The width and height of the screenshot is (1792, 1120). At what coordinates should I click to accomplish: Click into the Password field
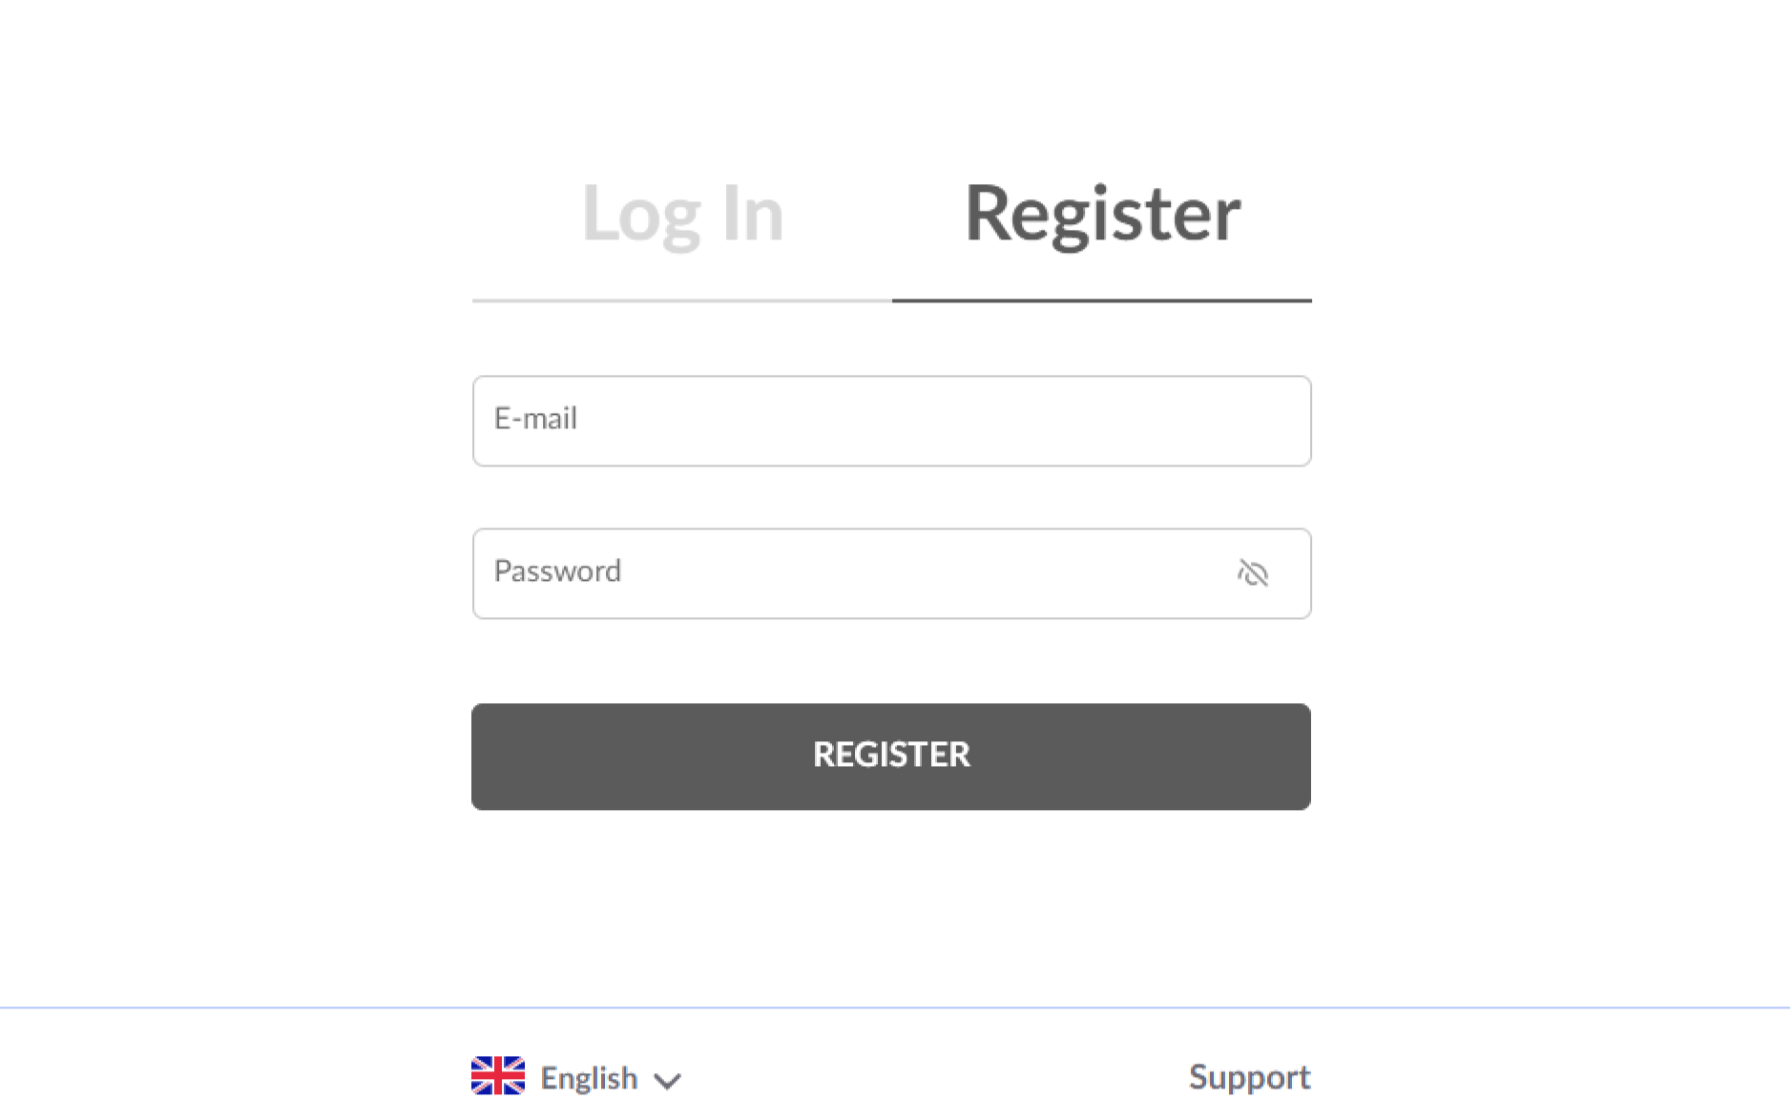[x=859, y=573]
